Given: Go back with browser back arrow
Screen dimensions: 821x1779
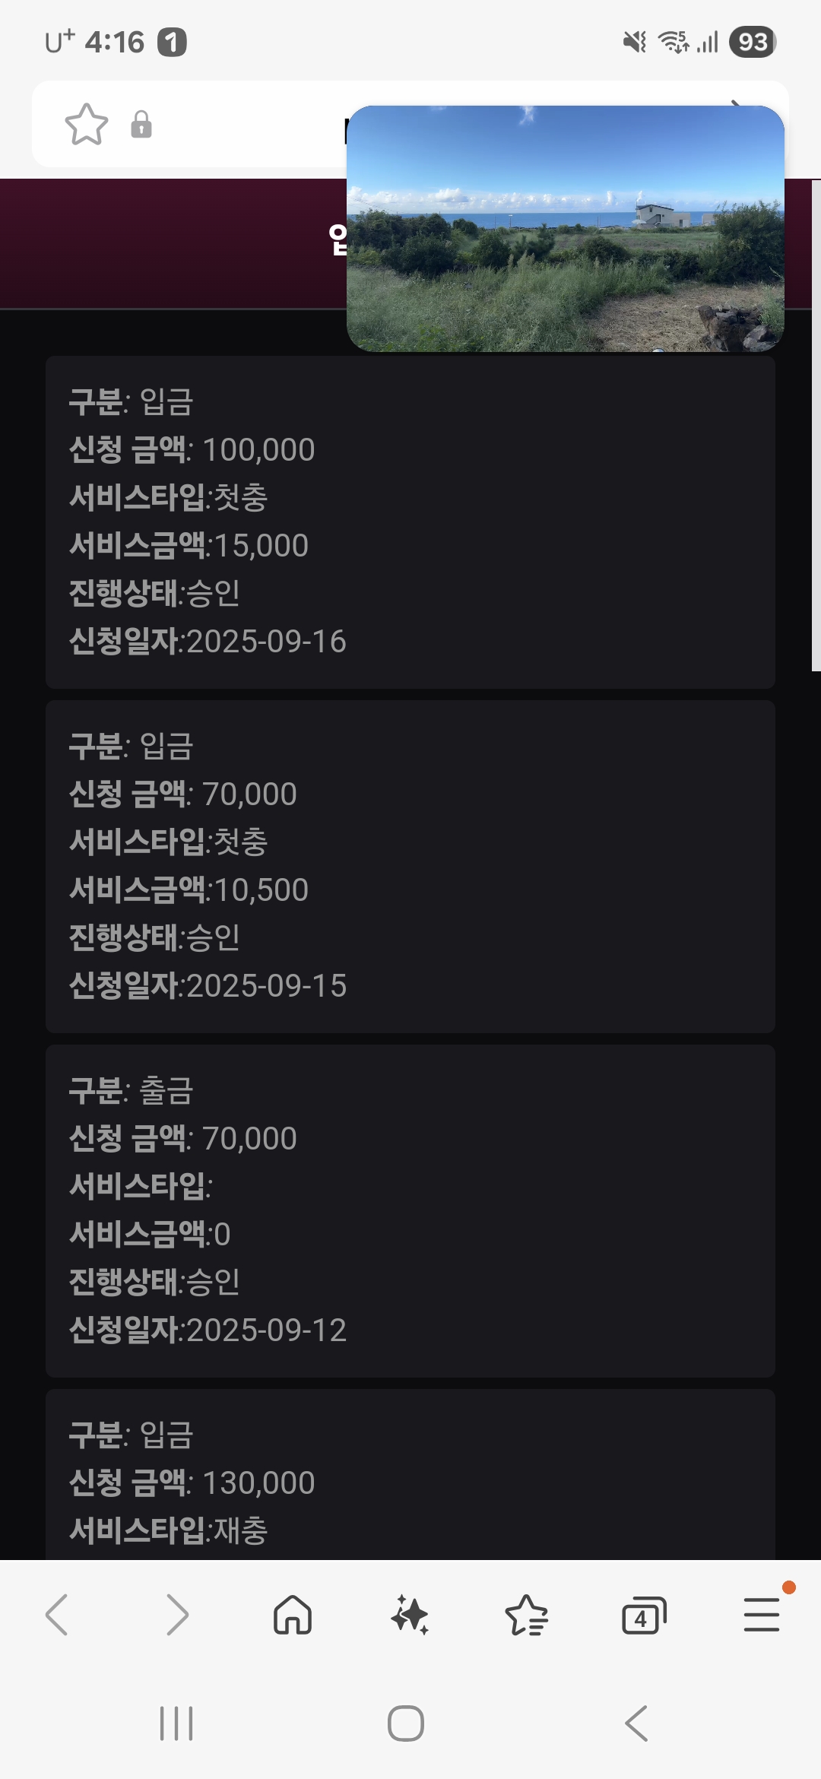Looking at the screenshot, I should click(58, 1614).
